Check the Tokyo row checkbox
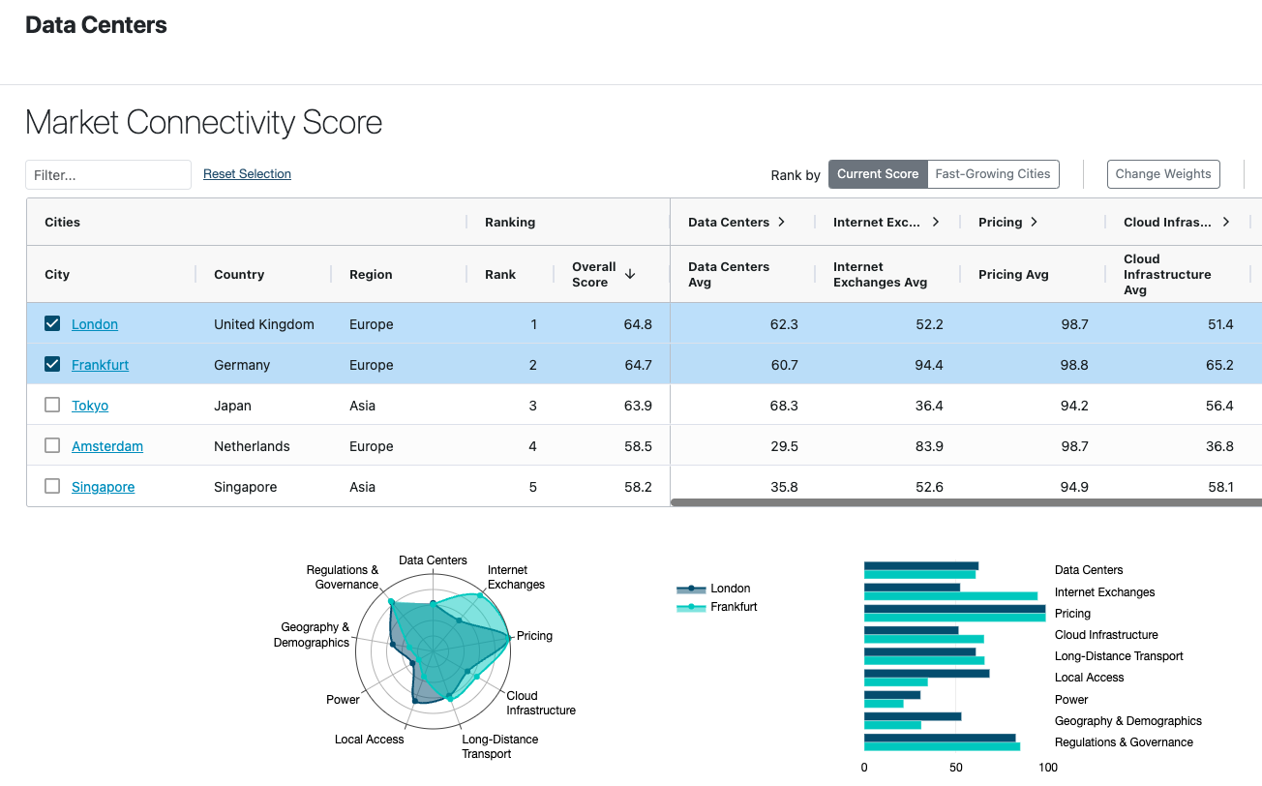The height and width of the screenshot is (786, 1262). tap(52, 405)
